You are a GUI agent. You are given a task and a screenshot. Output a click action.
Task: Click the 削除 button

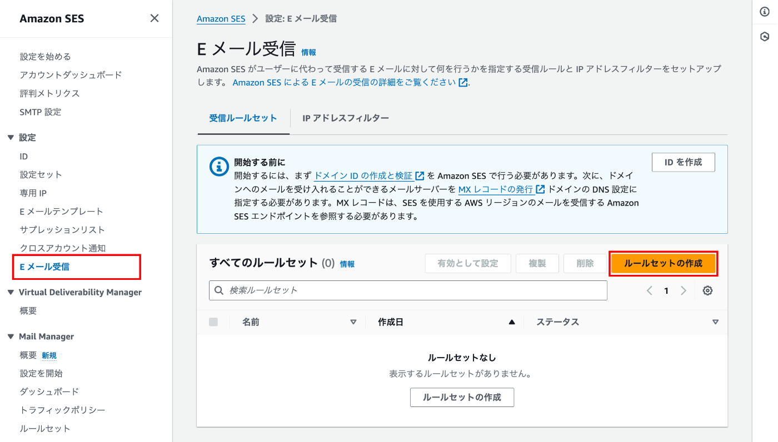pos(585,263)
